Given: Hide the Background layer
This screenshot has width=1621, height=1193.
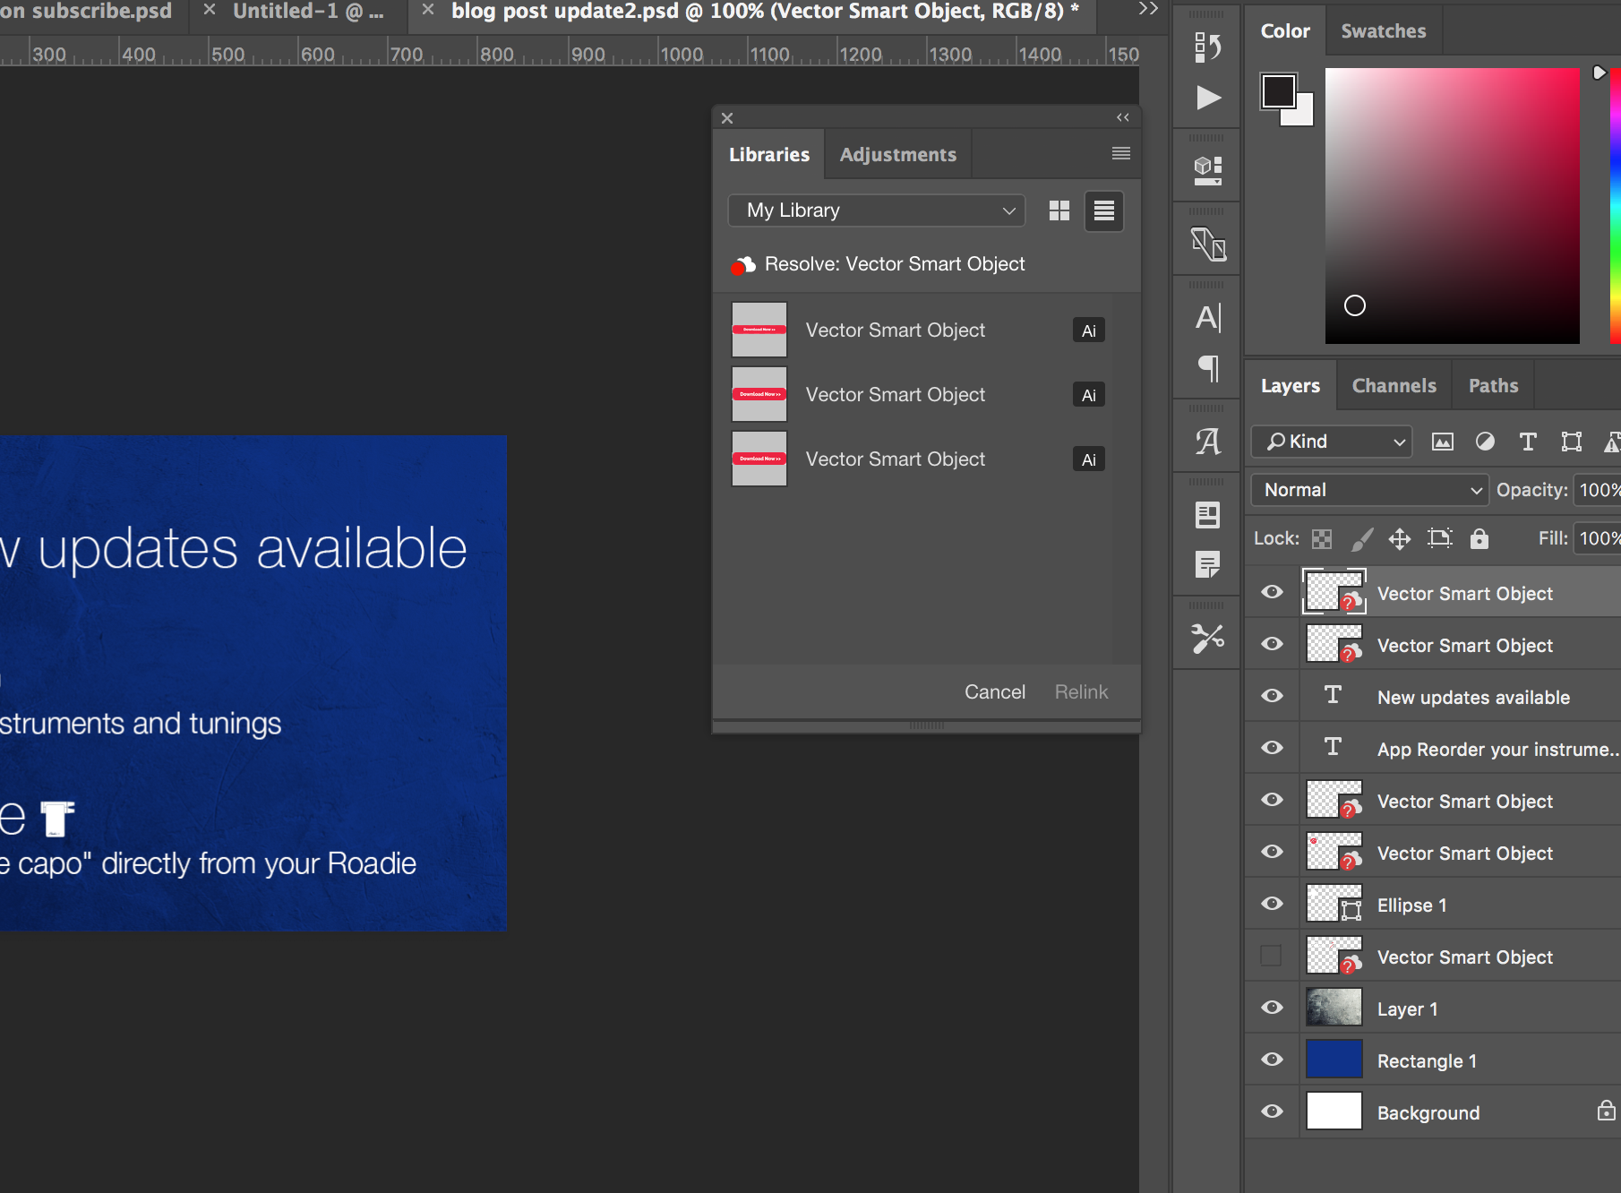Looking at the screenshot, I should pyautogui.click(x=1272, y=1111).
